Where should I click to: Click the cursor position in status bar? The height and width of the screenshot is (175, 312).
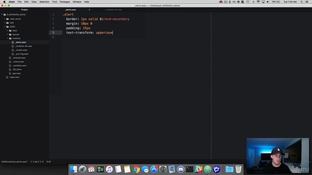pos(49,162)
